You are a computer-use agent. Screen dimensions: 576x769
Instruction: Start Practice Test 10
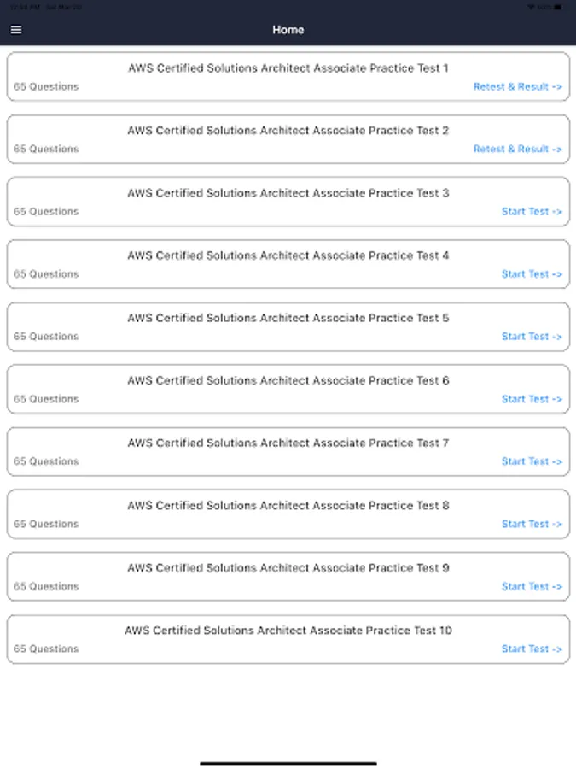(x=532, y=649)
